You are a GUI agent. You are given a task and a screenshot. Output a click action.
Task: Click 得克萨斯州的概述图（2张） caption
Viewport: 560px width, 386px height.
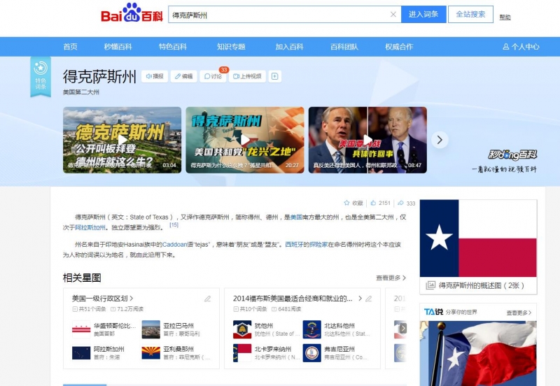(x=481, y=285)
